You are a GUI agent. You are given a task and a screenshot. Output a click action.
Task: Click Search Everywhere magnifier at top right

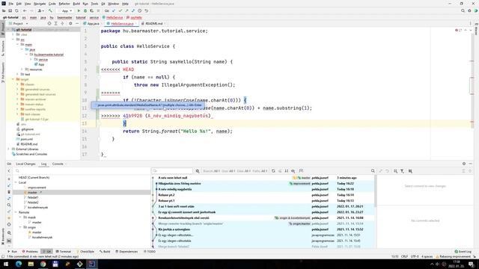[x=463, y=10]
